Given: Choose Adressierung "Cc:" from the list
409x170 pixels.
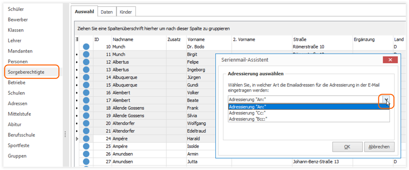Looking at the screenshot, I should click(309, 113).
